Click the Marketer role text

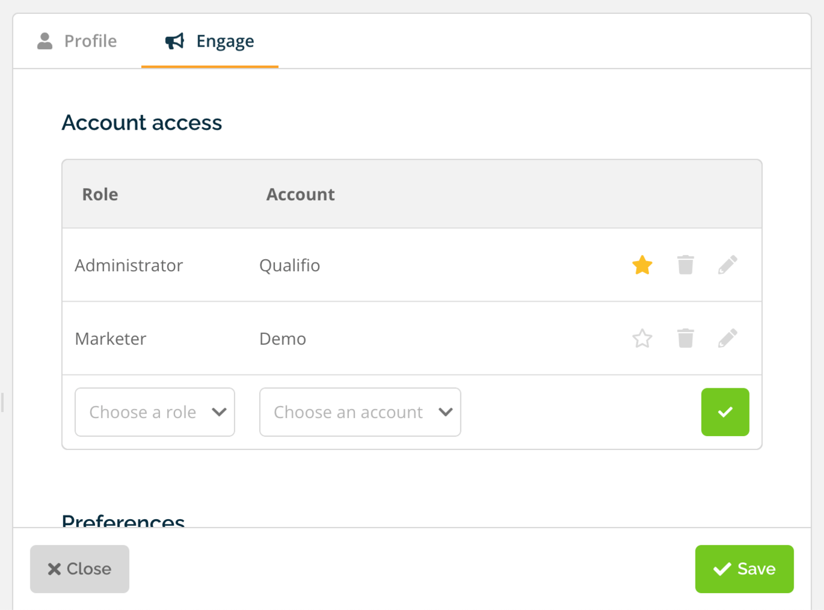(110, 339)
